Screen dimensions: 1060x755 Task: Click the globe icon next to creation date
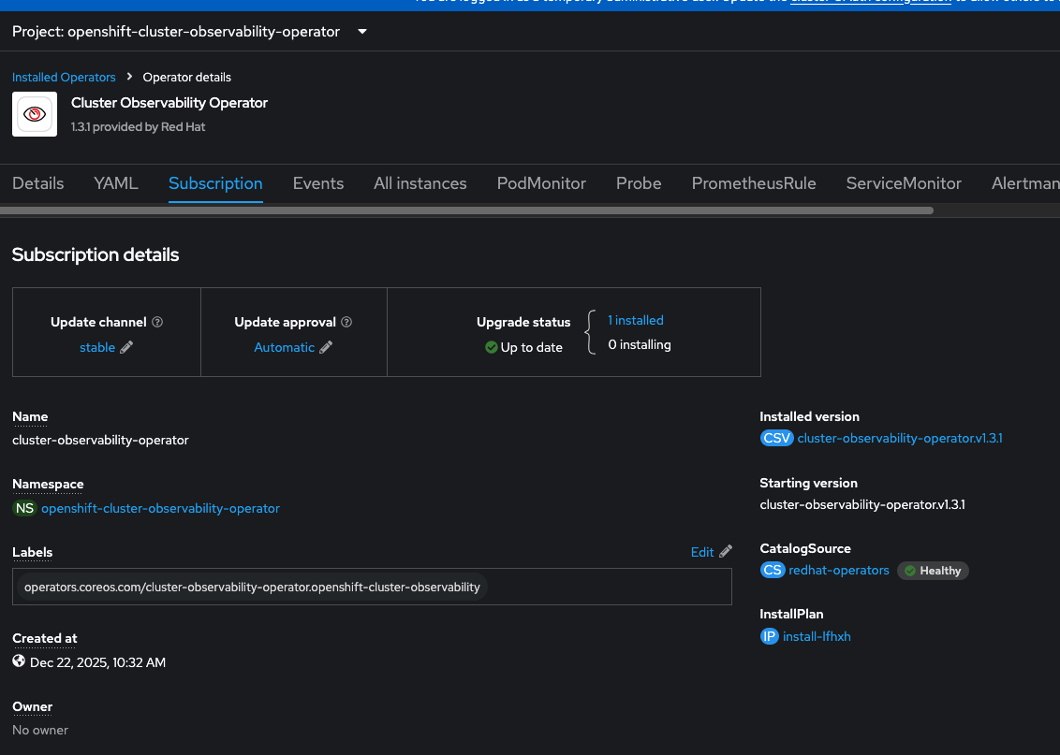[x=19, y=661]
